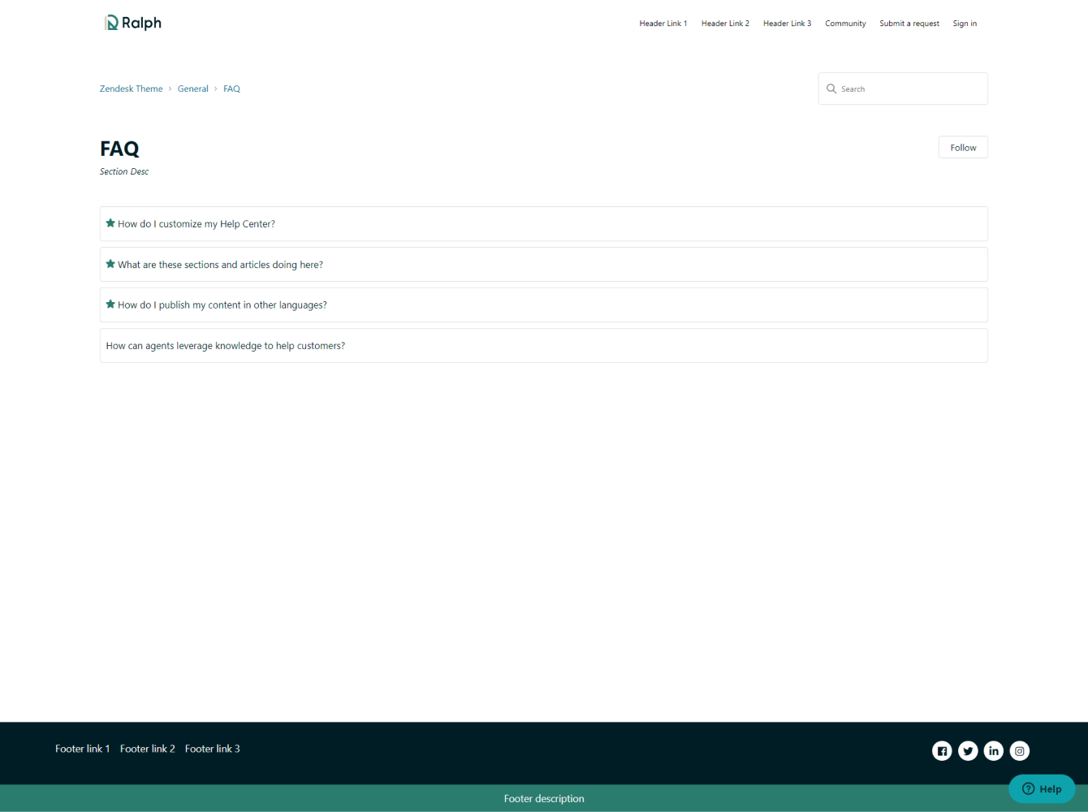This screenshot has width=1088, height=812.
Task: Navigate to Zendesk Theme breadcrumb
Action: coord(131,89)
